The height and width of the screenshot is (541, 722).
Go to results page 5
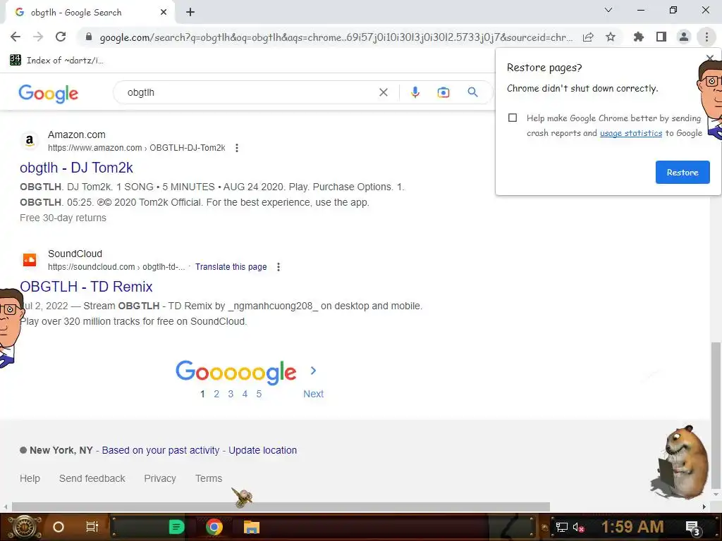coord(259,394)
